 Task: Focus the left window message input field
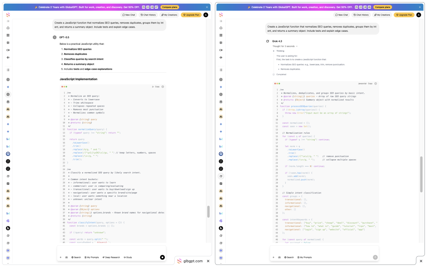pos(111,250)
